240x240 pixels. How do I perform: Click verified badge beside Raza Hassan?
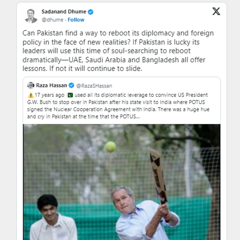(72, 85)
